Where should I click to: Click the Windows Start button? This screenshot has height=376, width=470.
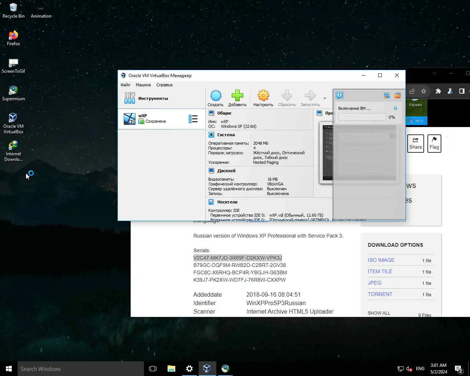pos(9,369)
